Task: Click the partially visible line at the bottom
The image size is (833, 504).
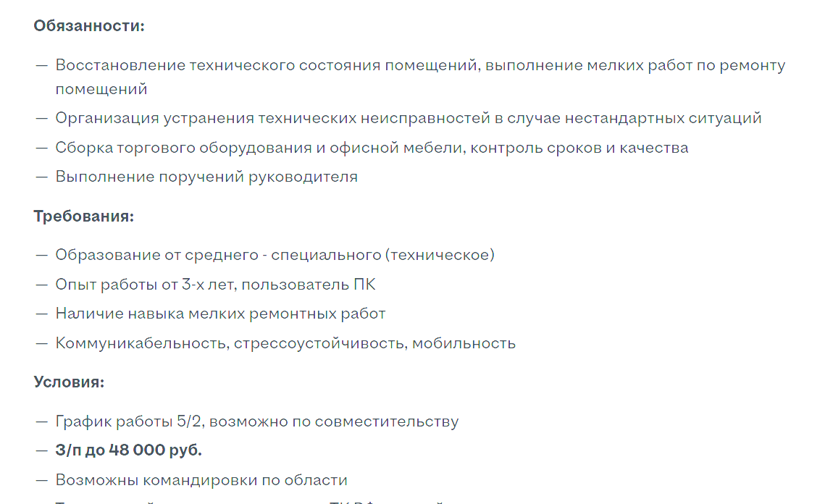Action: tap(248, 501)
